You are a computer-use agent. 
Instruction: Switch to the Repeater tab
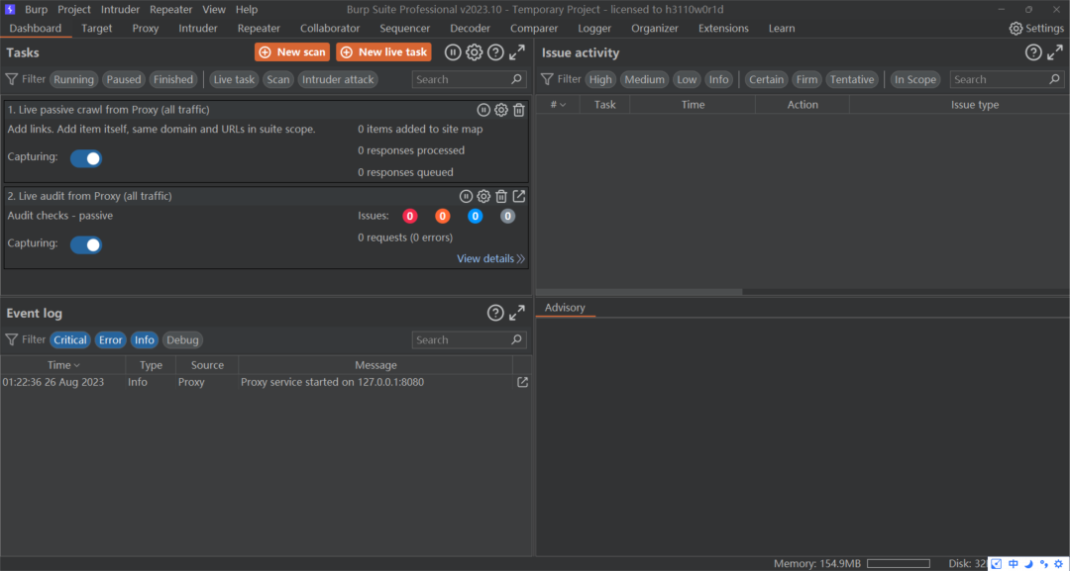click(x=259, y=28)
